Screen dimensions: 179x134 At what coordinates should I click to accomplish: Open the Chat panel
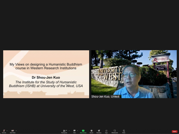(x=74, y=131)
